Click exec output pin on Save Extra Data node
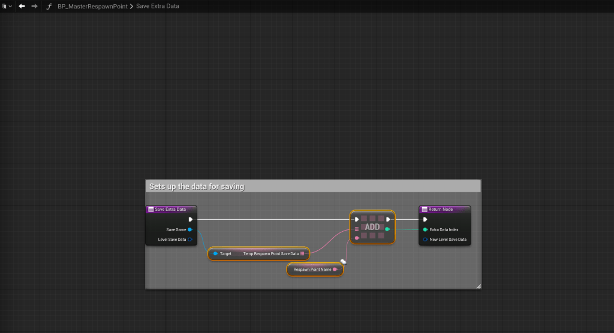The image size is (614, 333). click(x=190, y=219)
